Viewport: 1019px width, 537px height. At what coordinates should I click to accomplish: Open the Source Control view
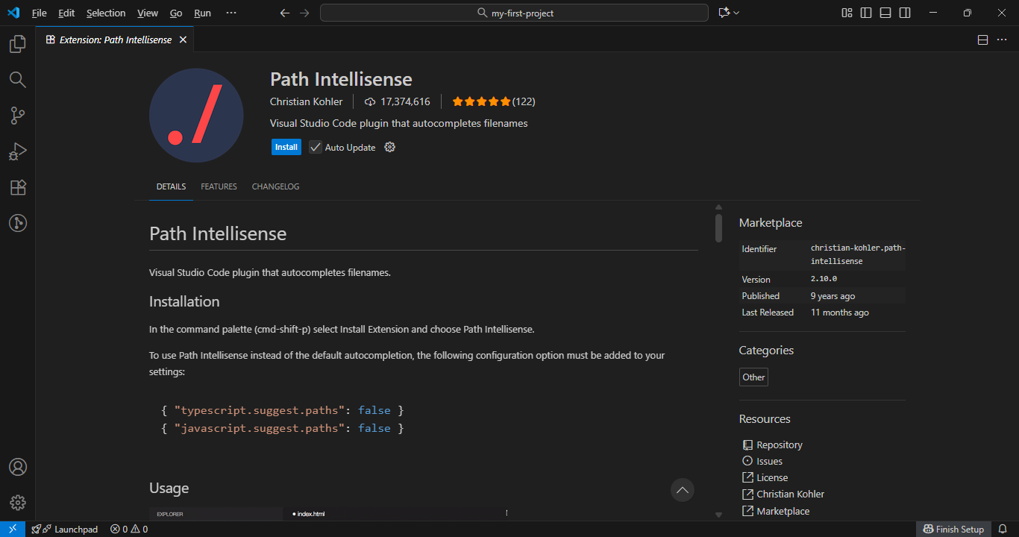18,116
